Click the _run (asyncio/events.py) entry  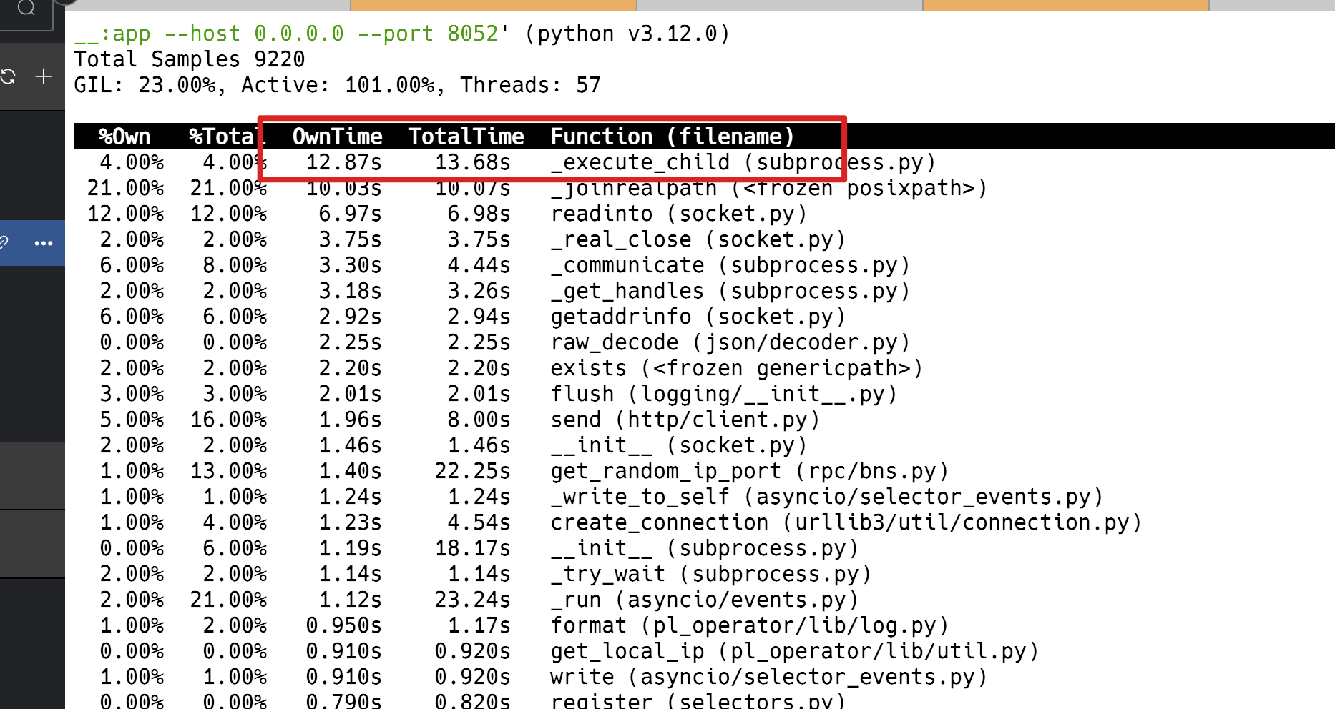coord(704,600)
